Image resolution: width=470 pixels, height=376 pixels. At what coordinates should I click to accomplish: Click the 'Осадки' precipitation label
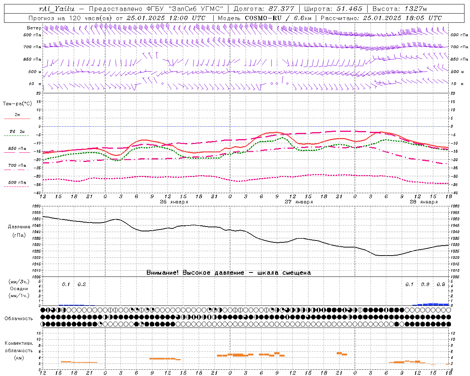click(x=19, y=289)
